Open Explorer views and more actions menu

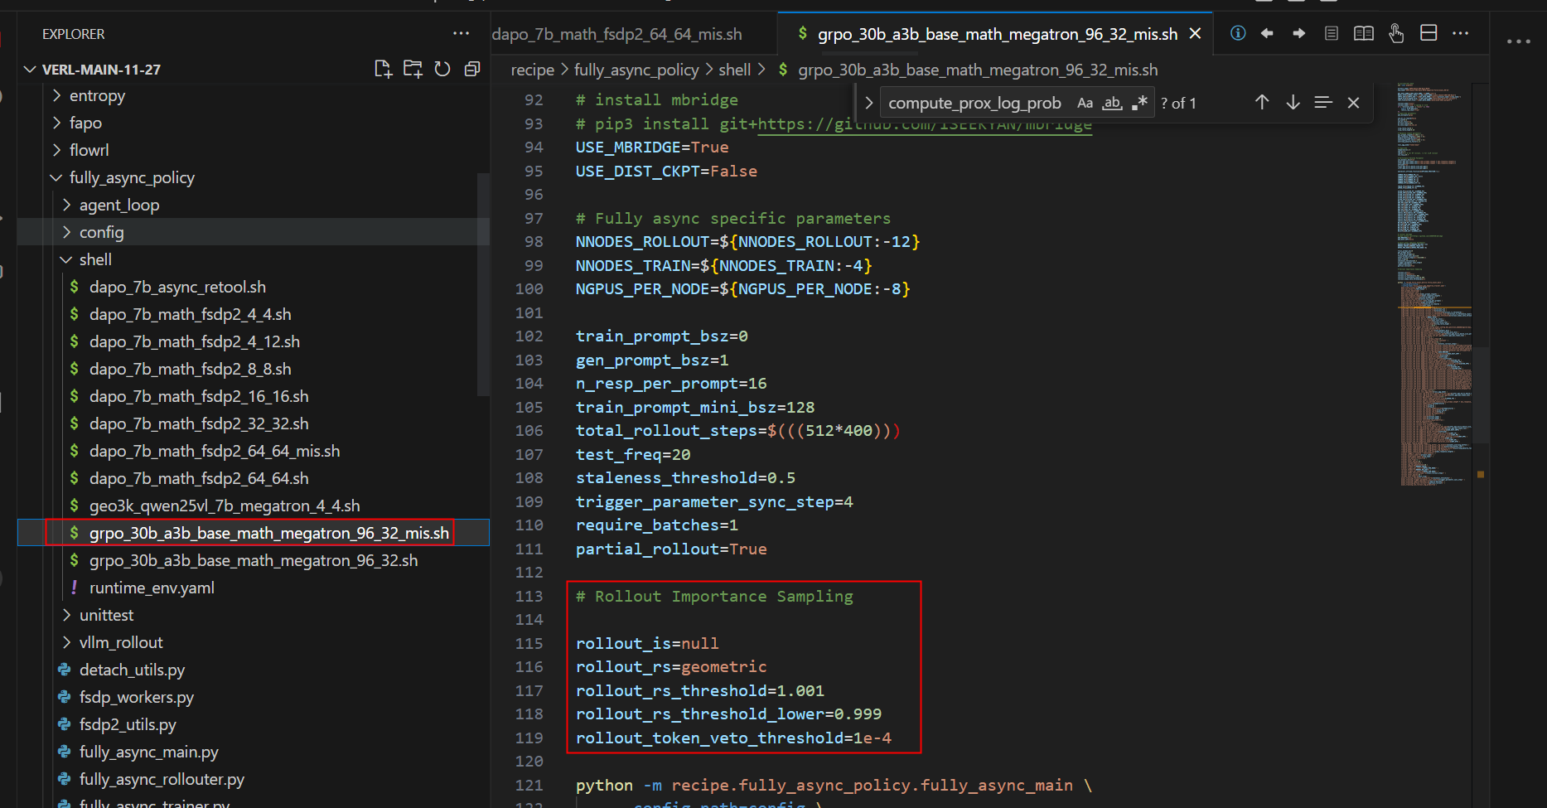click(x=462, y=34)
